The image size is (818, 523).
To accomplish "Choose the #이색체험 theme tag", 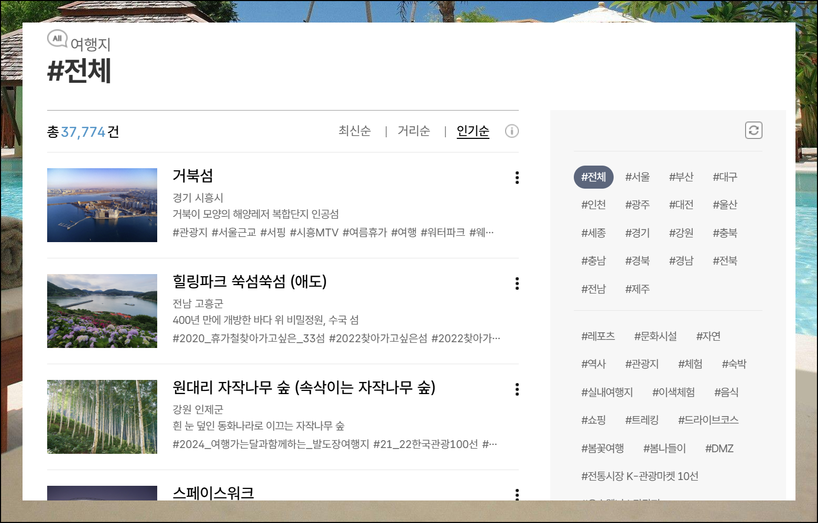I will [673, 393].
